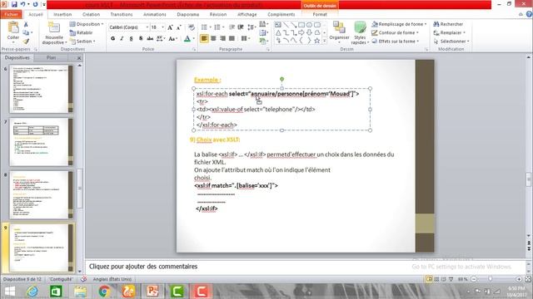533x299 pixels.
Task: Pick the triangle shape in gallery
Action: 278,32
